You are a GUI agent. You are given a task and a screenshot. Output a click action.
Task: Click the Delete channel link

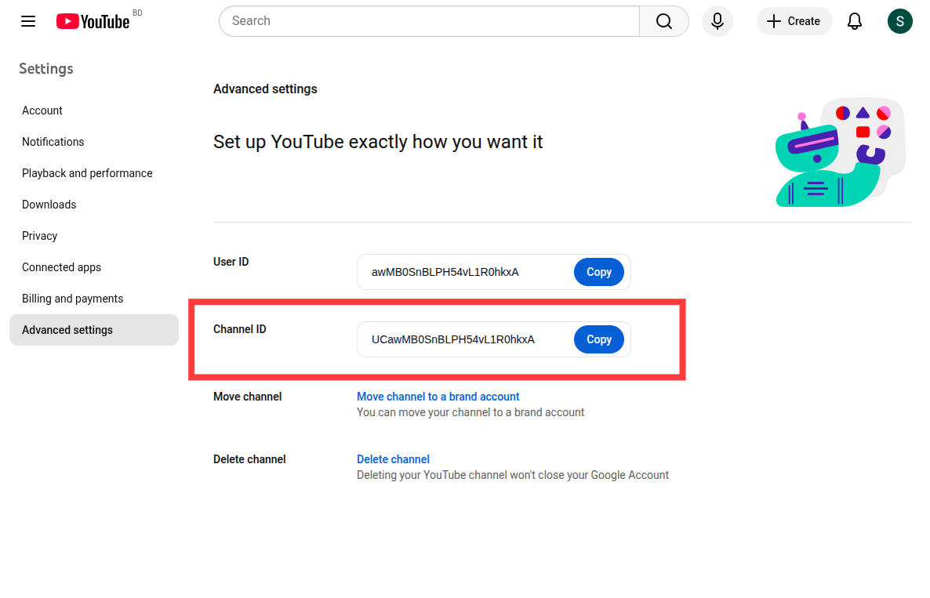pyautogui.click(x=393, y=459)
